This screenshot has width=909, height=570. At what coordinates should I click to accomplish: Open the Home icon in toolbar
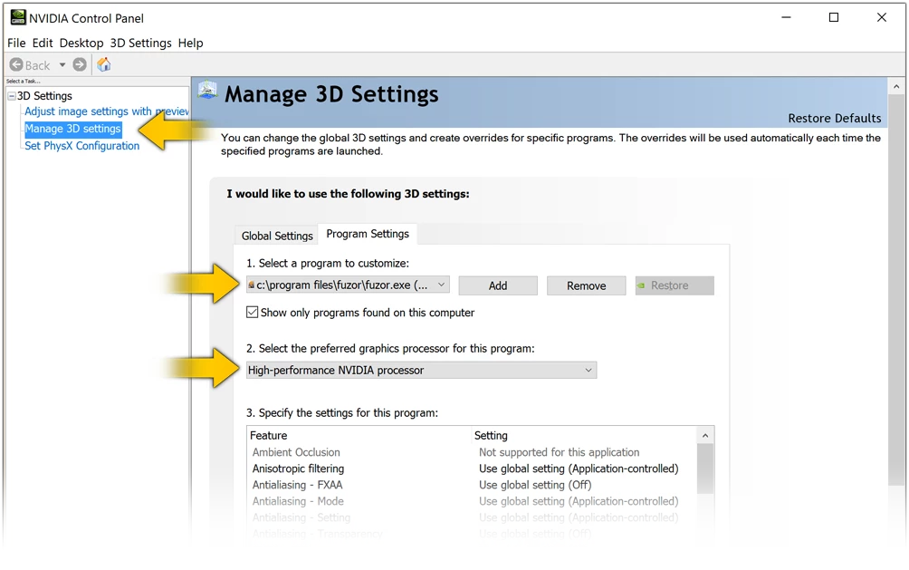point(104,64)
